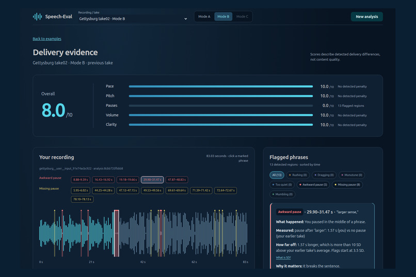Toggle the Missing pause (8) filter
Screen dimensions: 416x277
point(347,185)
